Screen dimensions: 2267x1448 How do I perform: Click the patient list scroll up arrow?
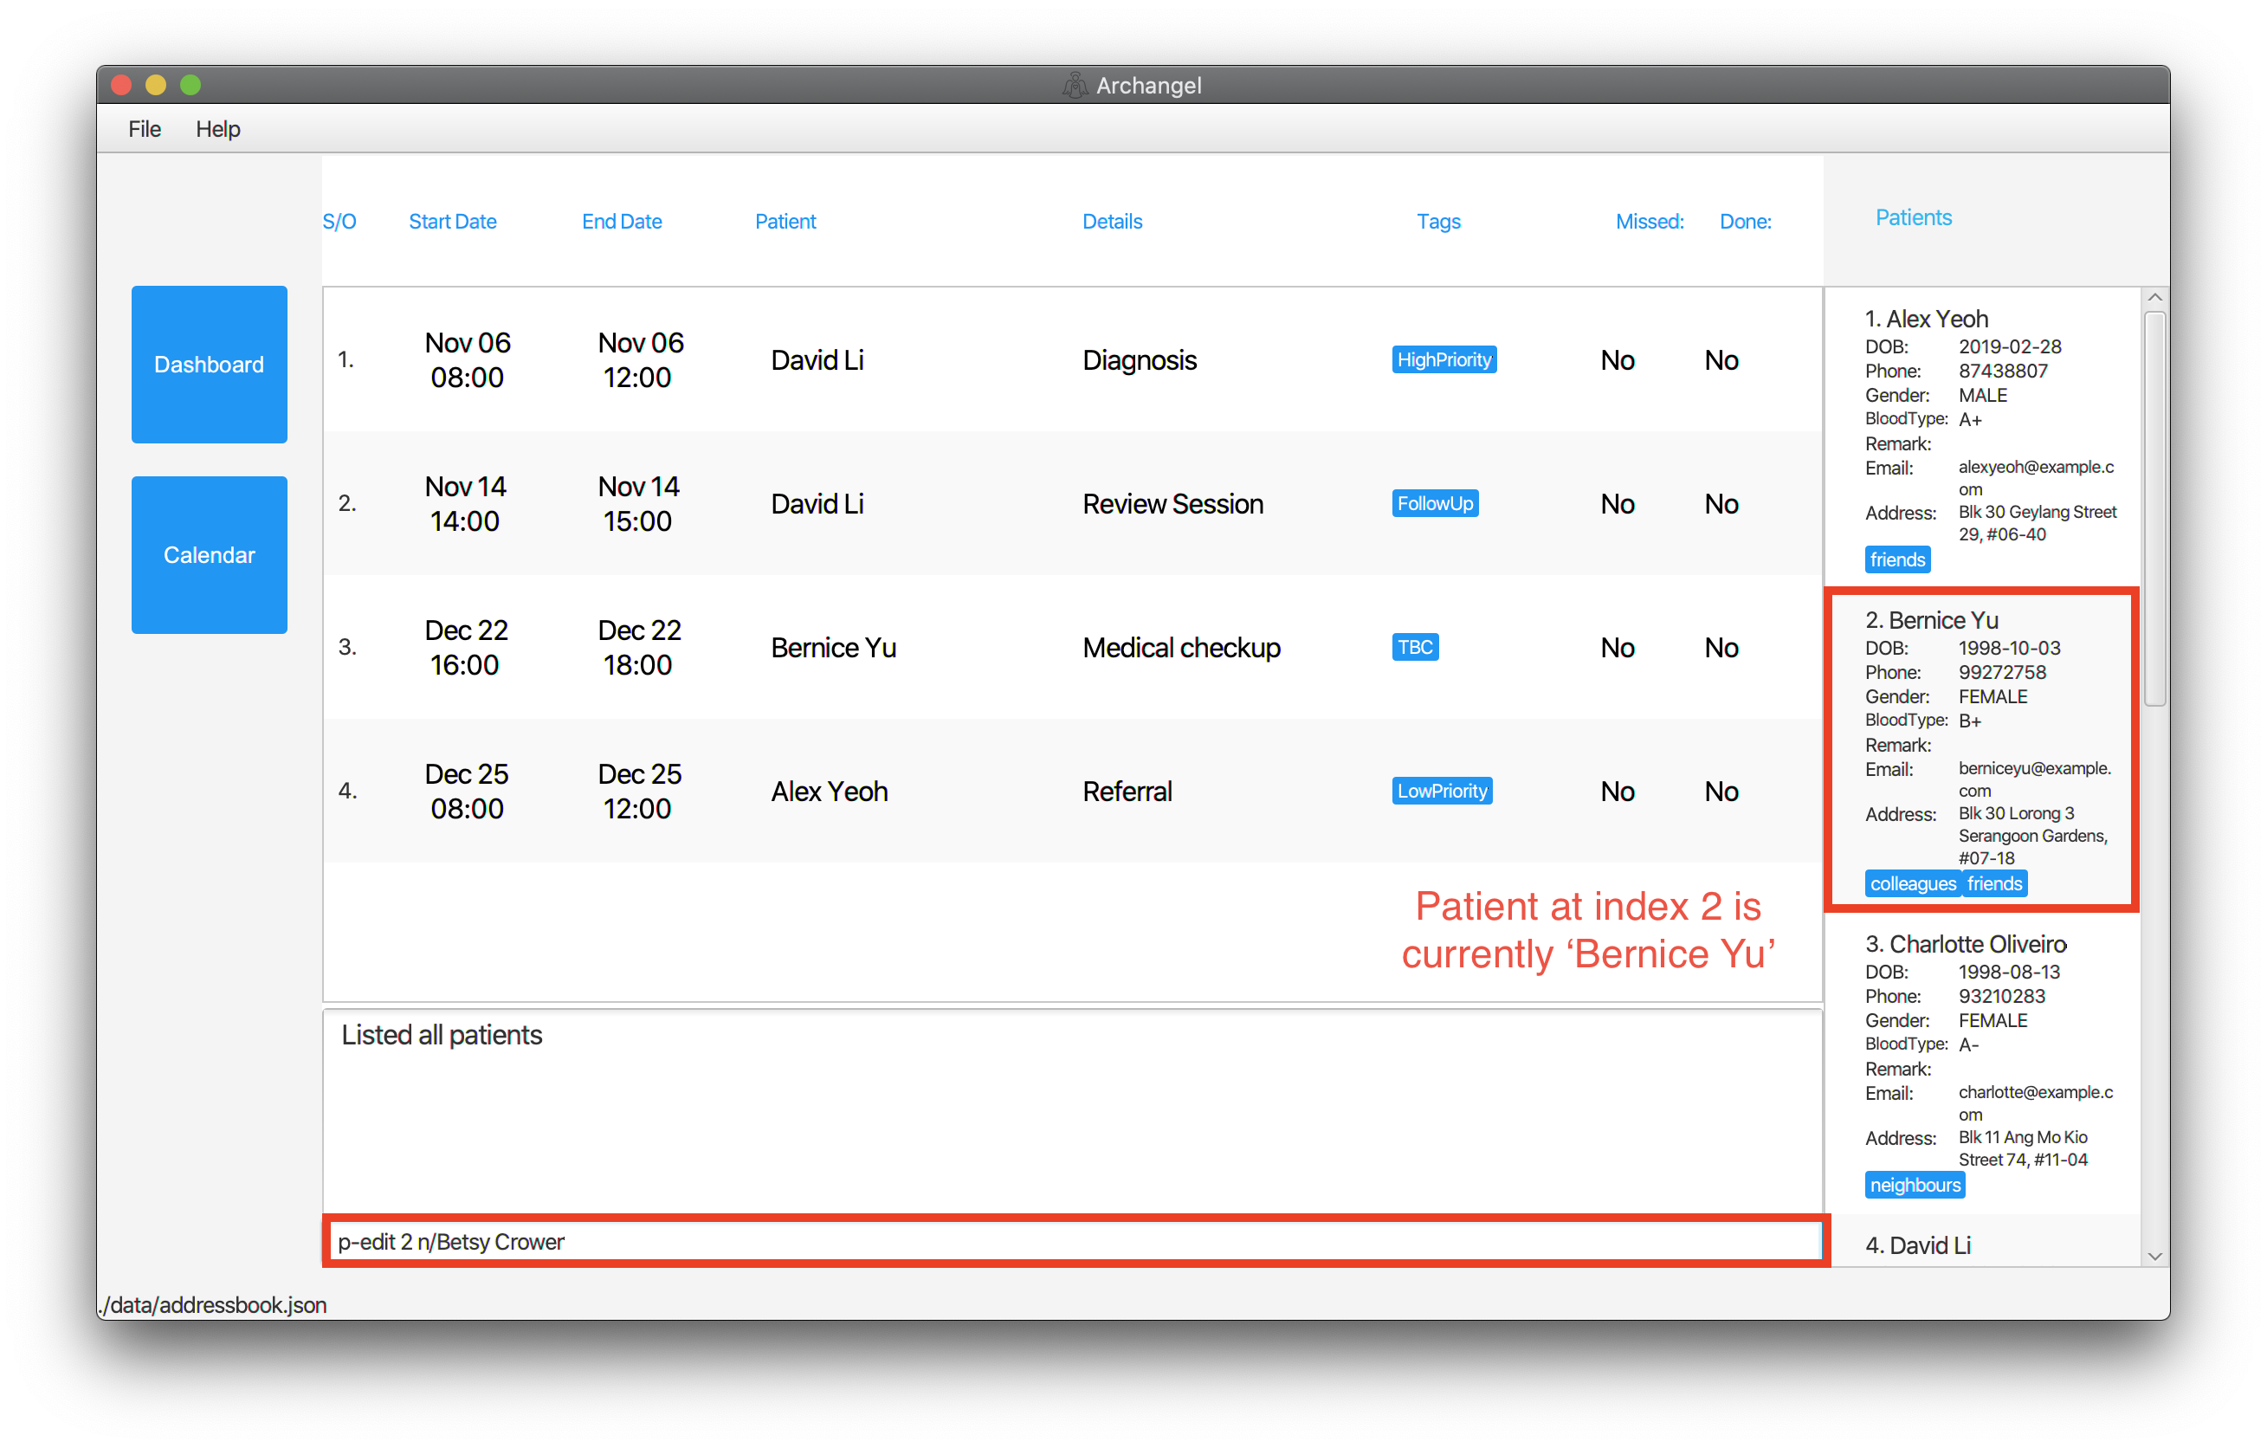(2154, 298)
